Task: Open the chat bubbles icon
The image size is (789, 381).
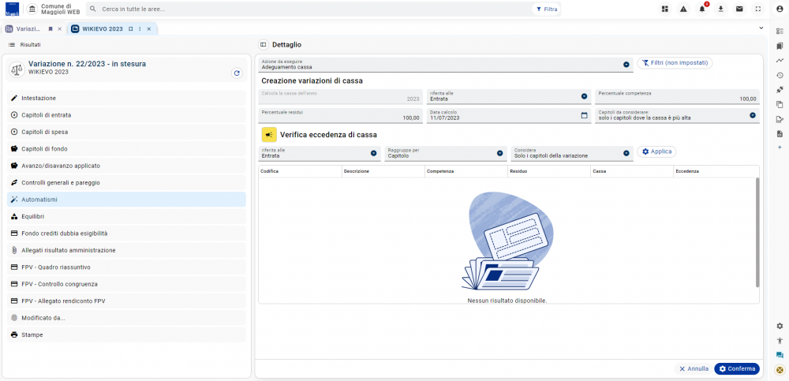Action: (780, 355)
